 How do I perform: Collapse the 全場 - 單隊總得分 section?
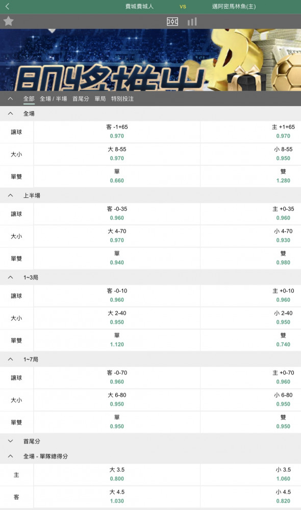pyautogui.click(x=10, y=456)
